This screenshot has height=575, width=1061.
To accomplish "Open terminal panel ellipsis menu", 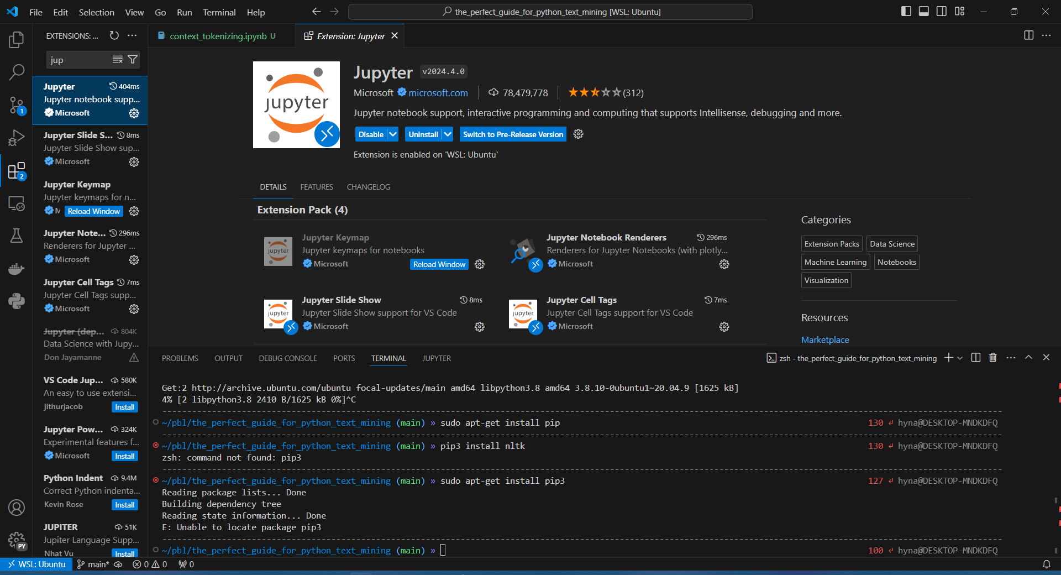I will tap(1011, 358).
